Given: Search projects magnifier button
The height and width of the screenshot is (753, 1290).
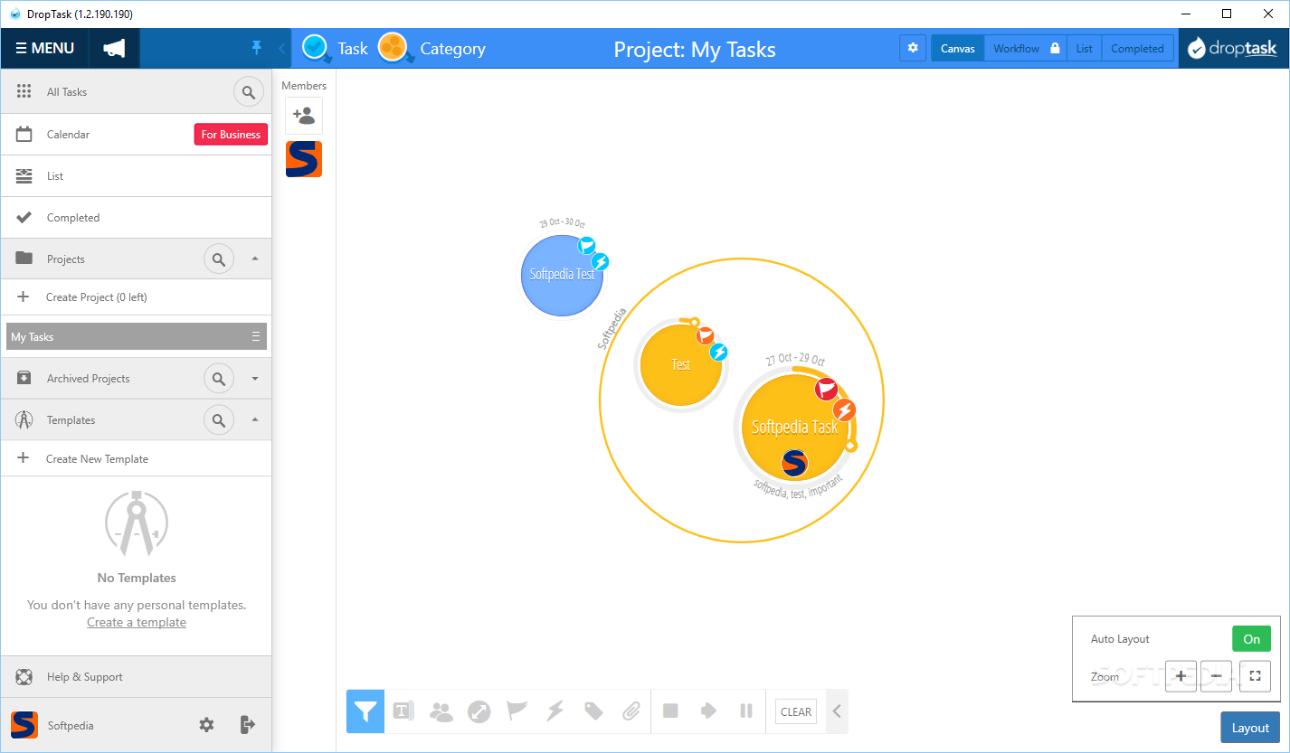Looking at the screenshot, I should (x=219, y=259).
